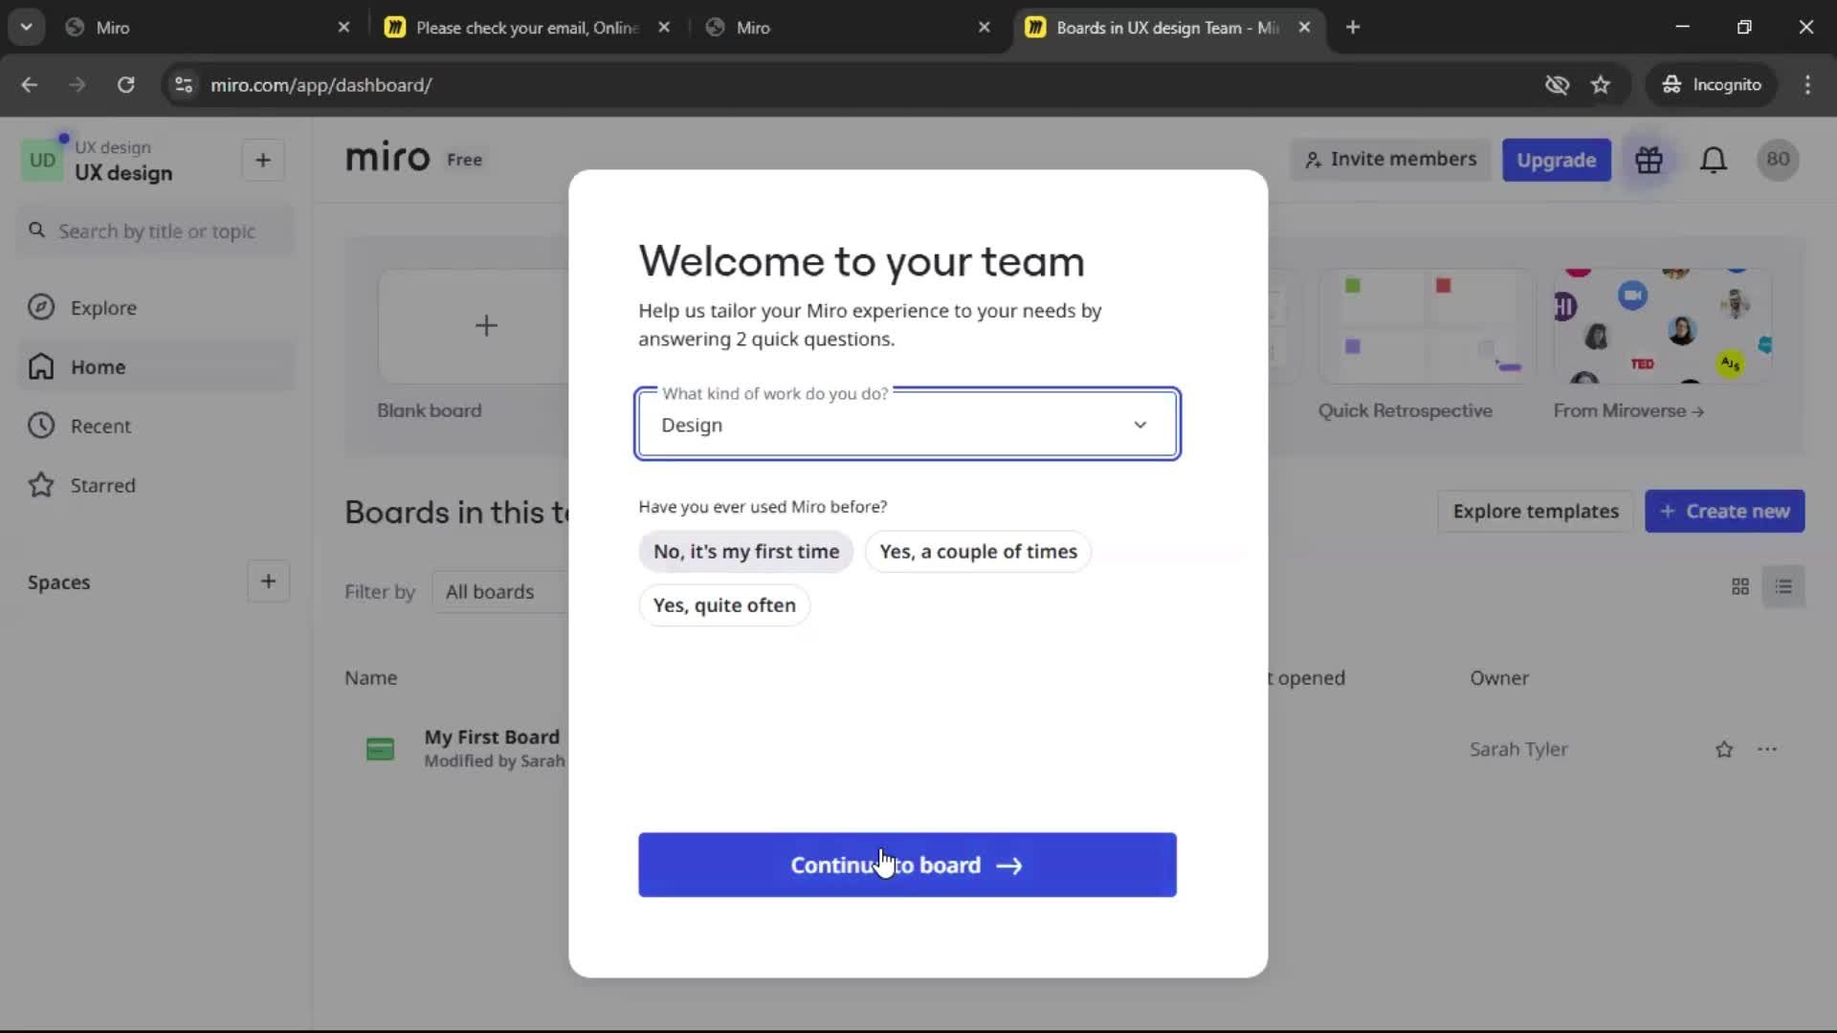Click the Owner column header

point(1499,678)
